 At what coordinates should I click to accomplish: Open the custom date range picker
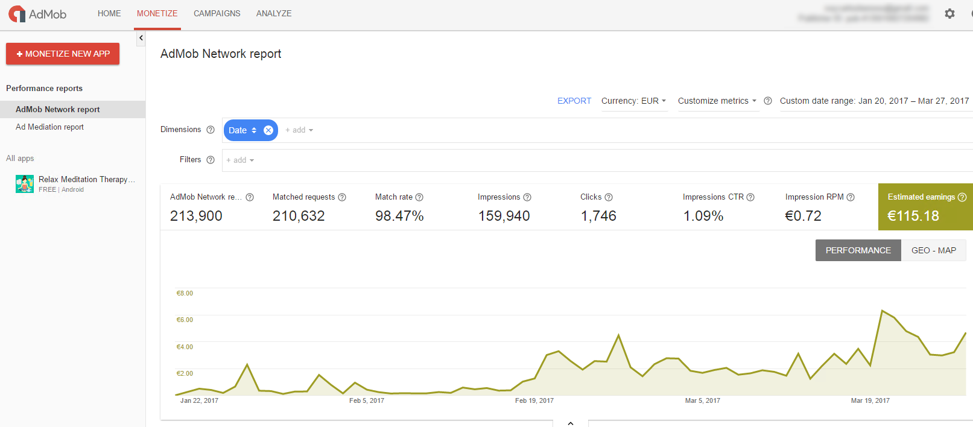(874, 101)
